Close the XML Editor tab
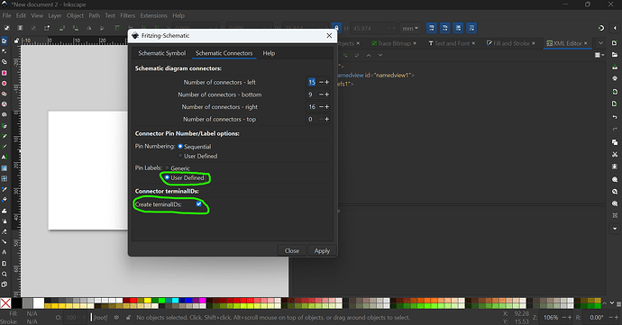Viewport: 622px width, 325px height. (x=586, y=43)
